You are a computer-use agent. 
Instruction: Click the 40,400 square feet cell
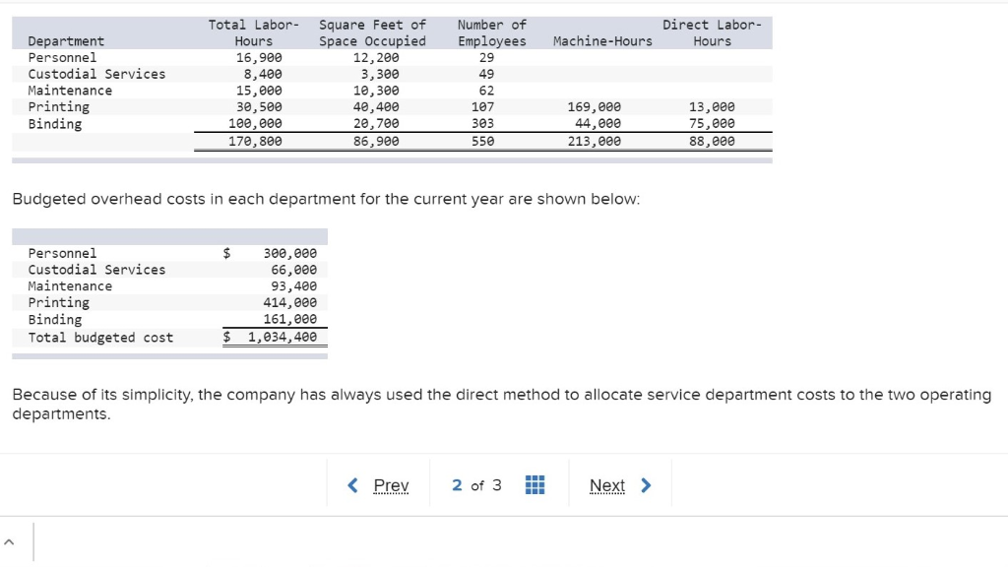pos(376,107)
